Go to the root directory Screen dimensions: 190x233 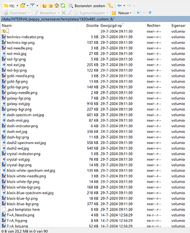click(50, 6)
